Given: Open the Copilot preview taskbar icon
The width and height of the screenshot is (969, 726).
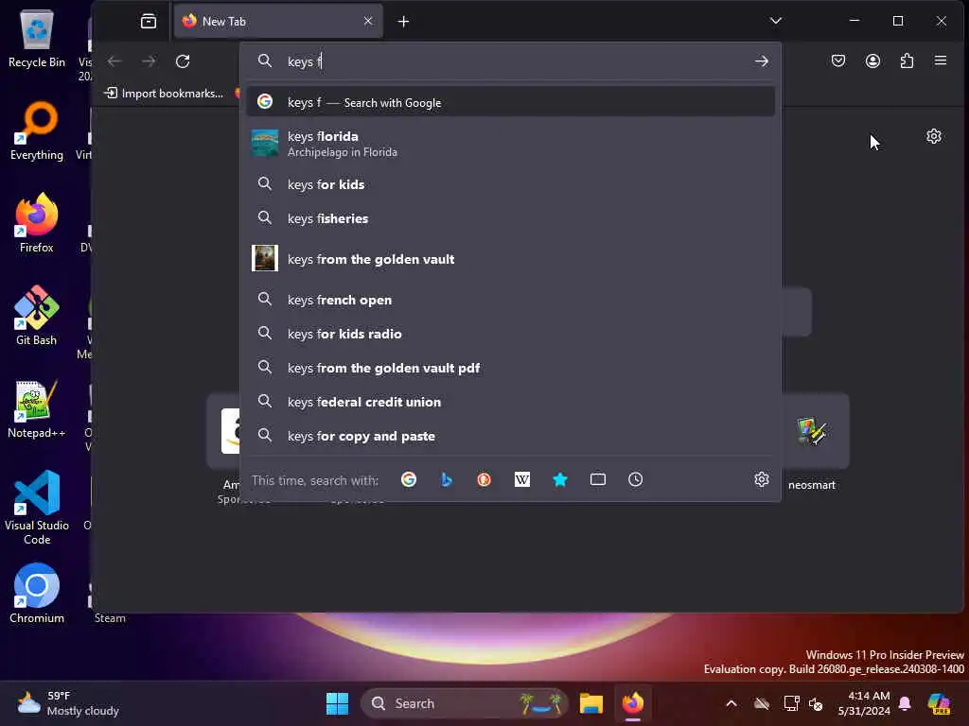Looking at the screenshot, I should (939, 703).
